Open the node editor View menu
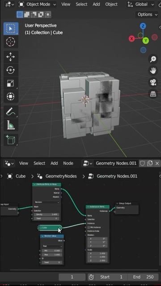161x286 pixels. pos(24,163)
